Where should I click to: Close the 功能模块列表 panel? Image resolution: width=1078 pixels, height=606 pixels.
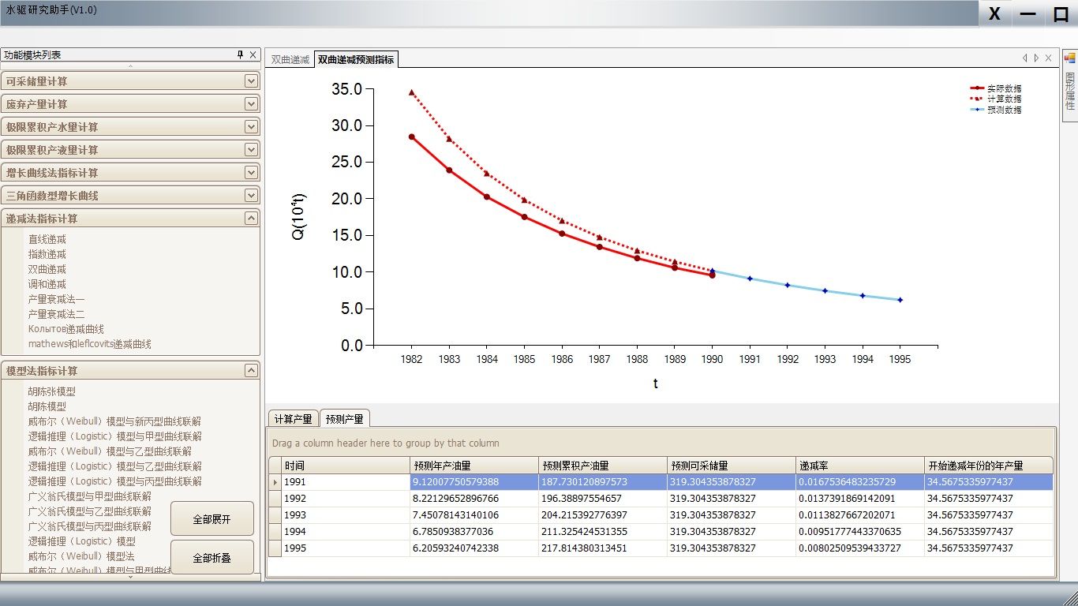pos(253,54)
